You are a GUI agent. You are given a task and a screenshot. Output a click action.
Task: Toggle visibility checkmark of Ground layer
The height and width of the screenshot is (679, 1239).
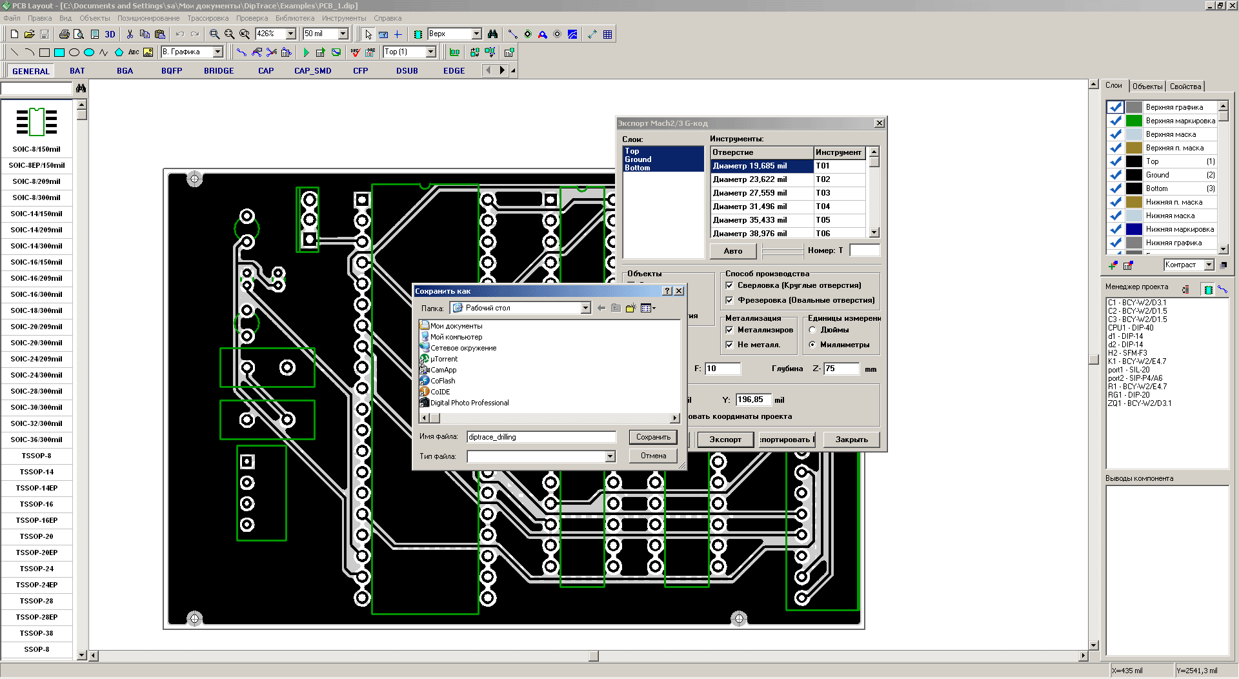[1116, 175]
